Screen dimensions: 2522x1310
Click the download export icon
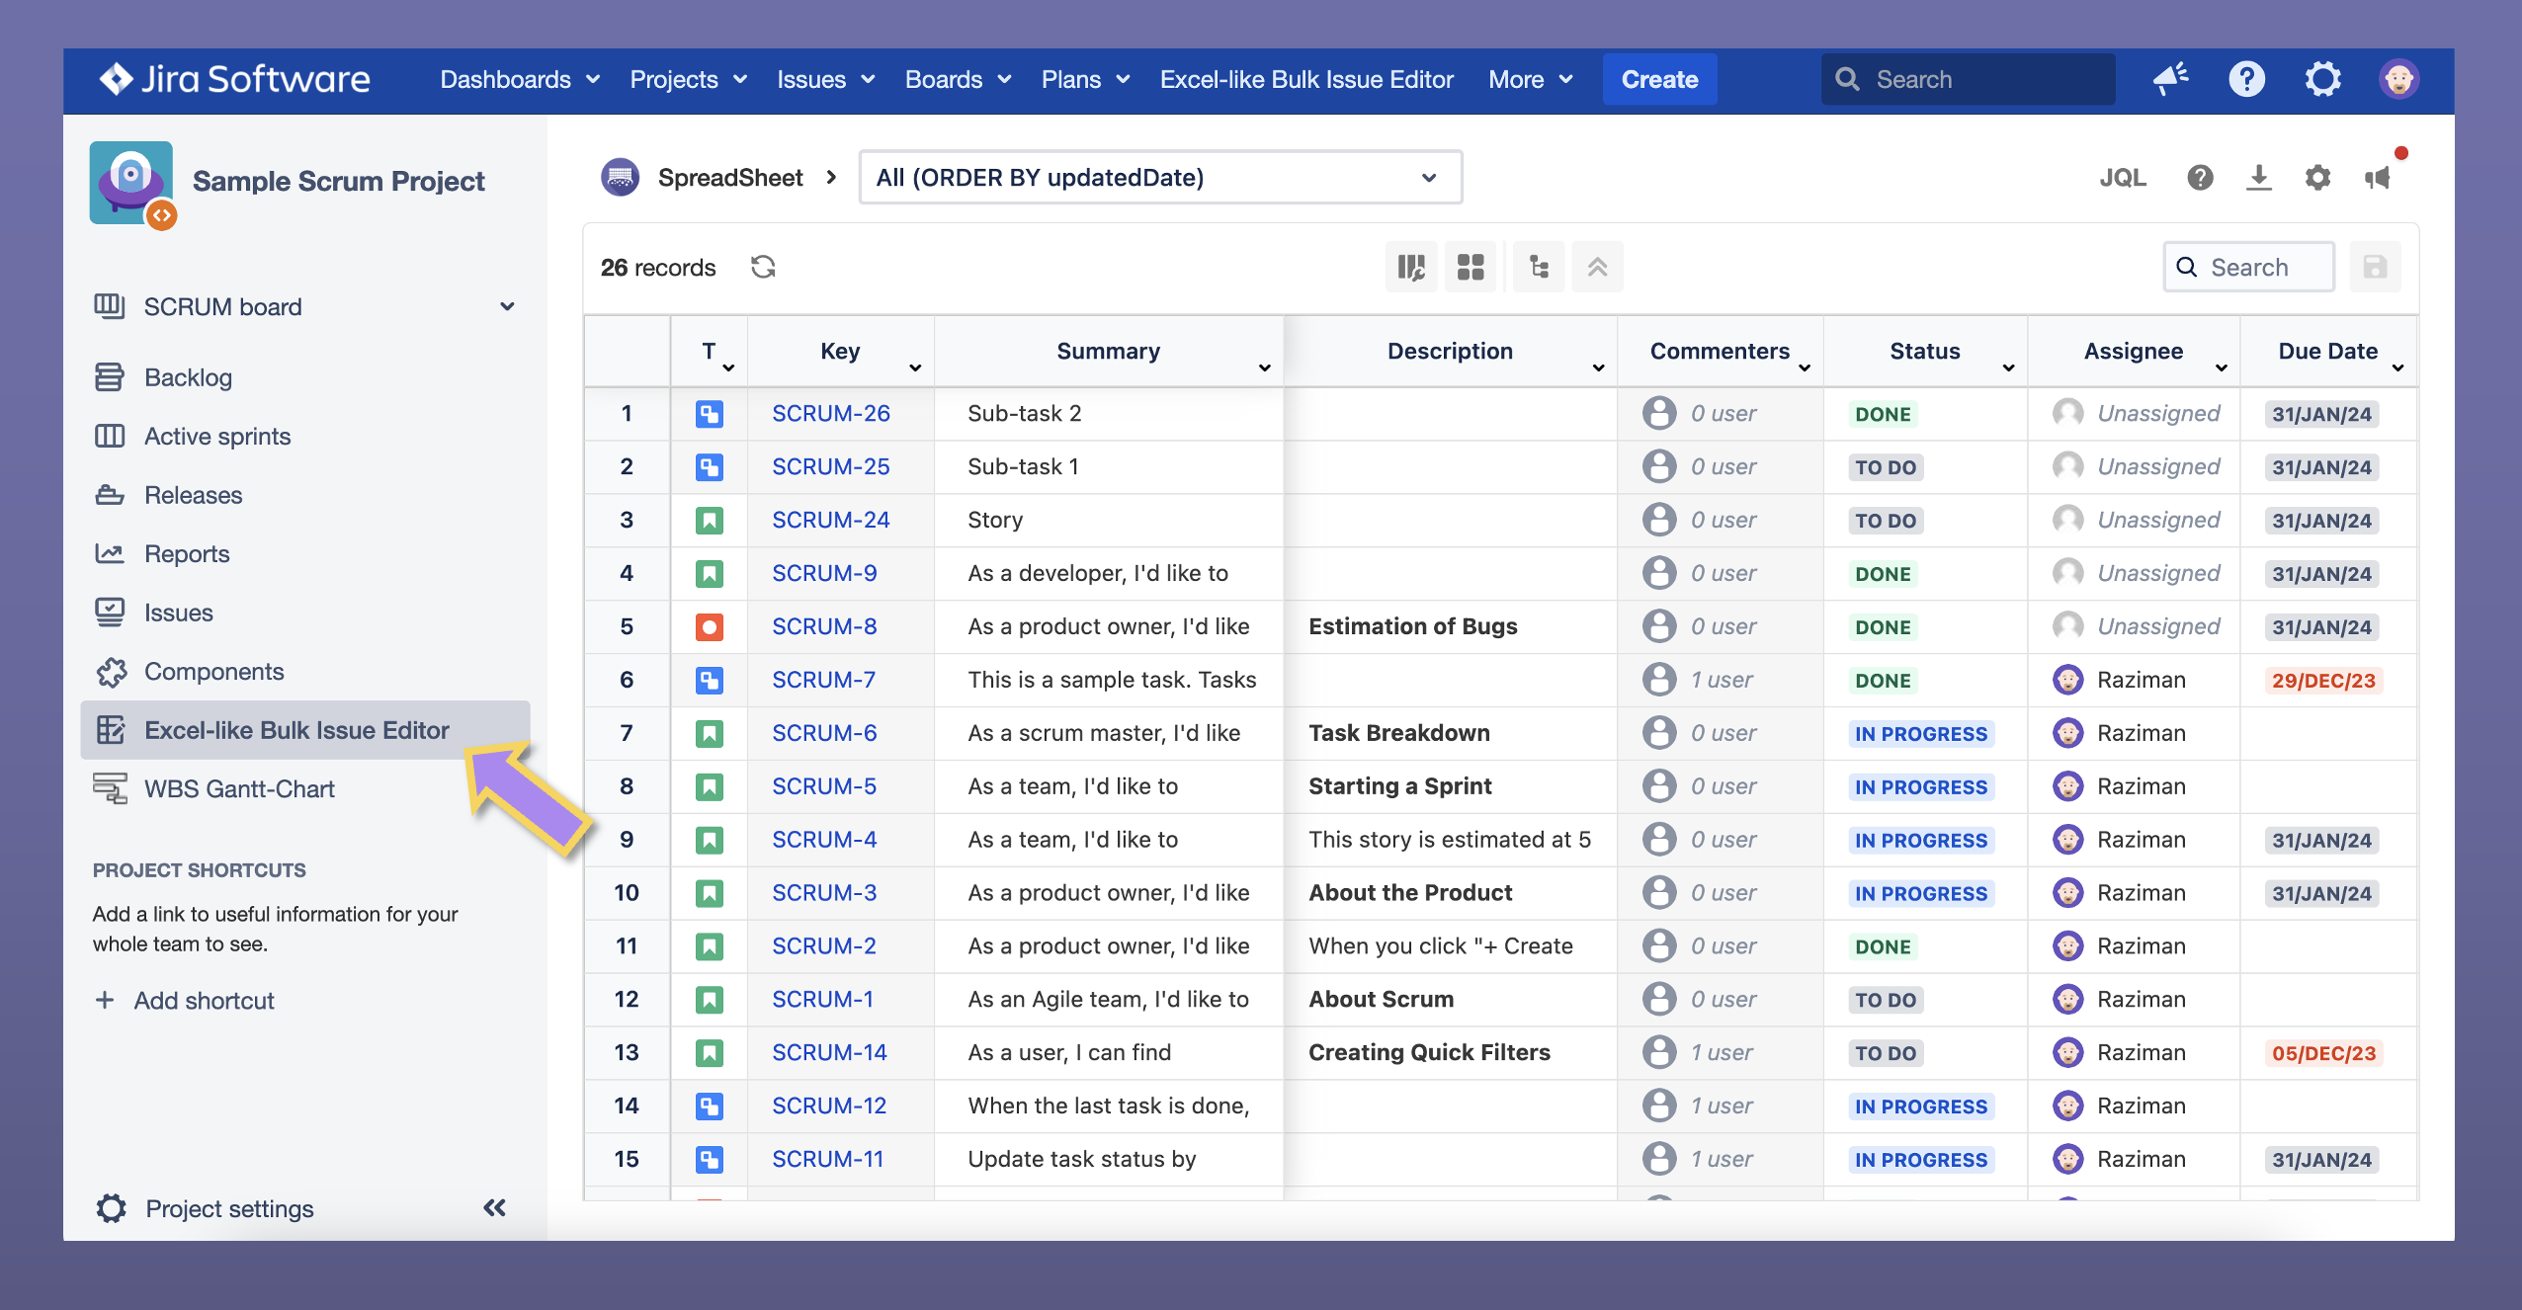tap(2258, 178)
